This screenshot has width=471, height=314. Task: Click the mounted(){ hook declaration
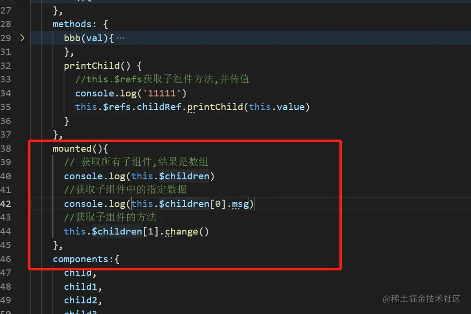tap(80, 148)
